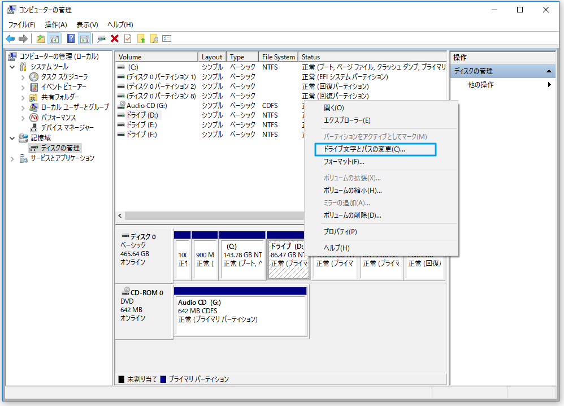The image size is (564, 406).
Task: Click the yellow sheet with green up-arrow icon
Action: click(x=141, y=38)
